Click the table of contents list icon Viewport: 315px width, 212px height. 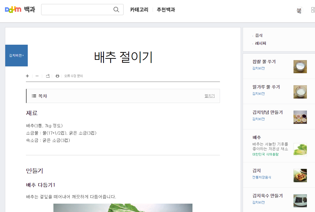34,96
